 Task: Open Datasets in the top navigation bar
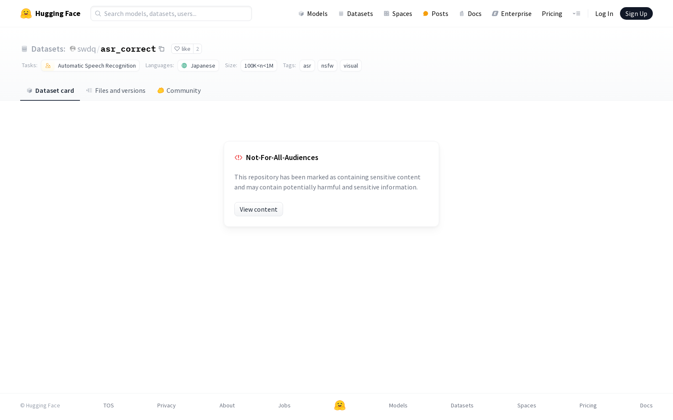[x=356, y=13]
